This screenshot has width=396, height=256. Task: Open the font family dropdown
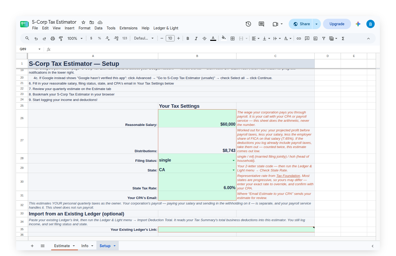144,39
